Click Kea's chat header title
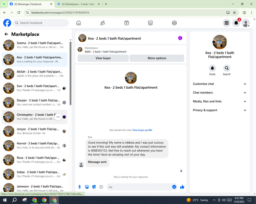Image resolution: width=256 pixels, height=204 pixels. tap(114, 38)
